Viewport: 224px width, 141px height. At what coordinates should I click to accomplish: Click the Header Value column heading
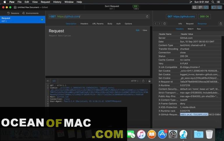187,34
